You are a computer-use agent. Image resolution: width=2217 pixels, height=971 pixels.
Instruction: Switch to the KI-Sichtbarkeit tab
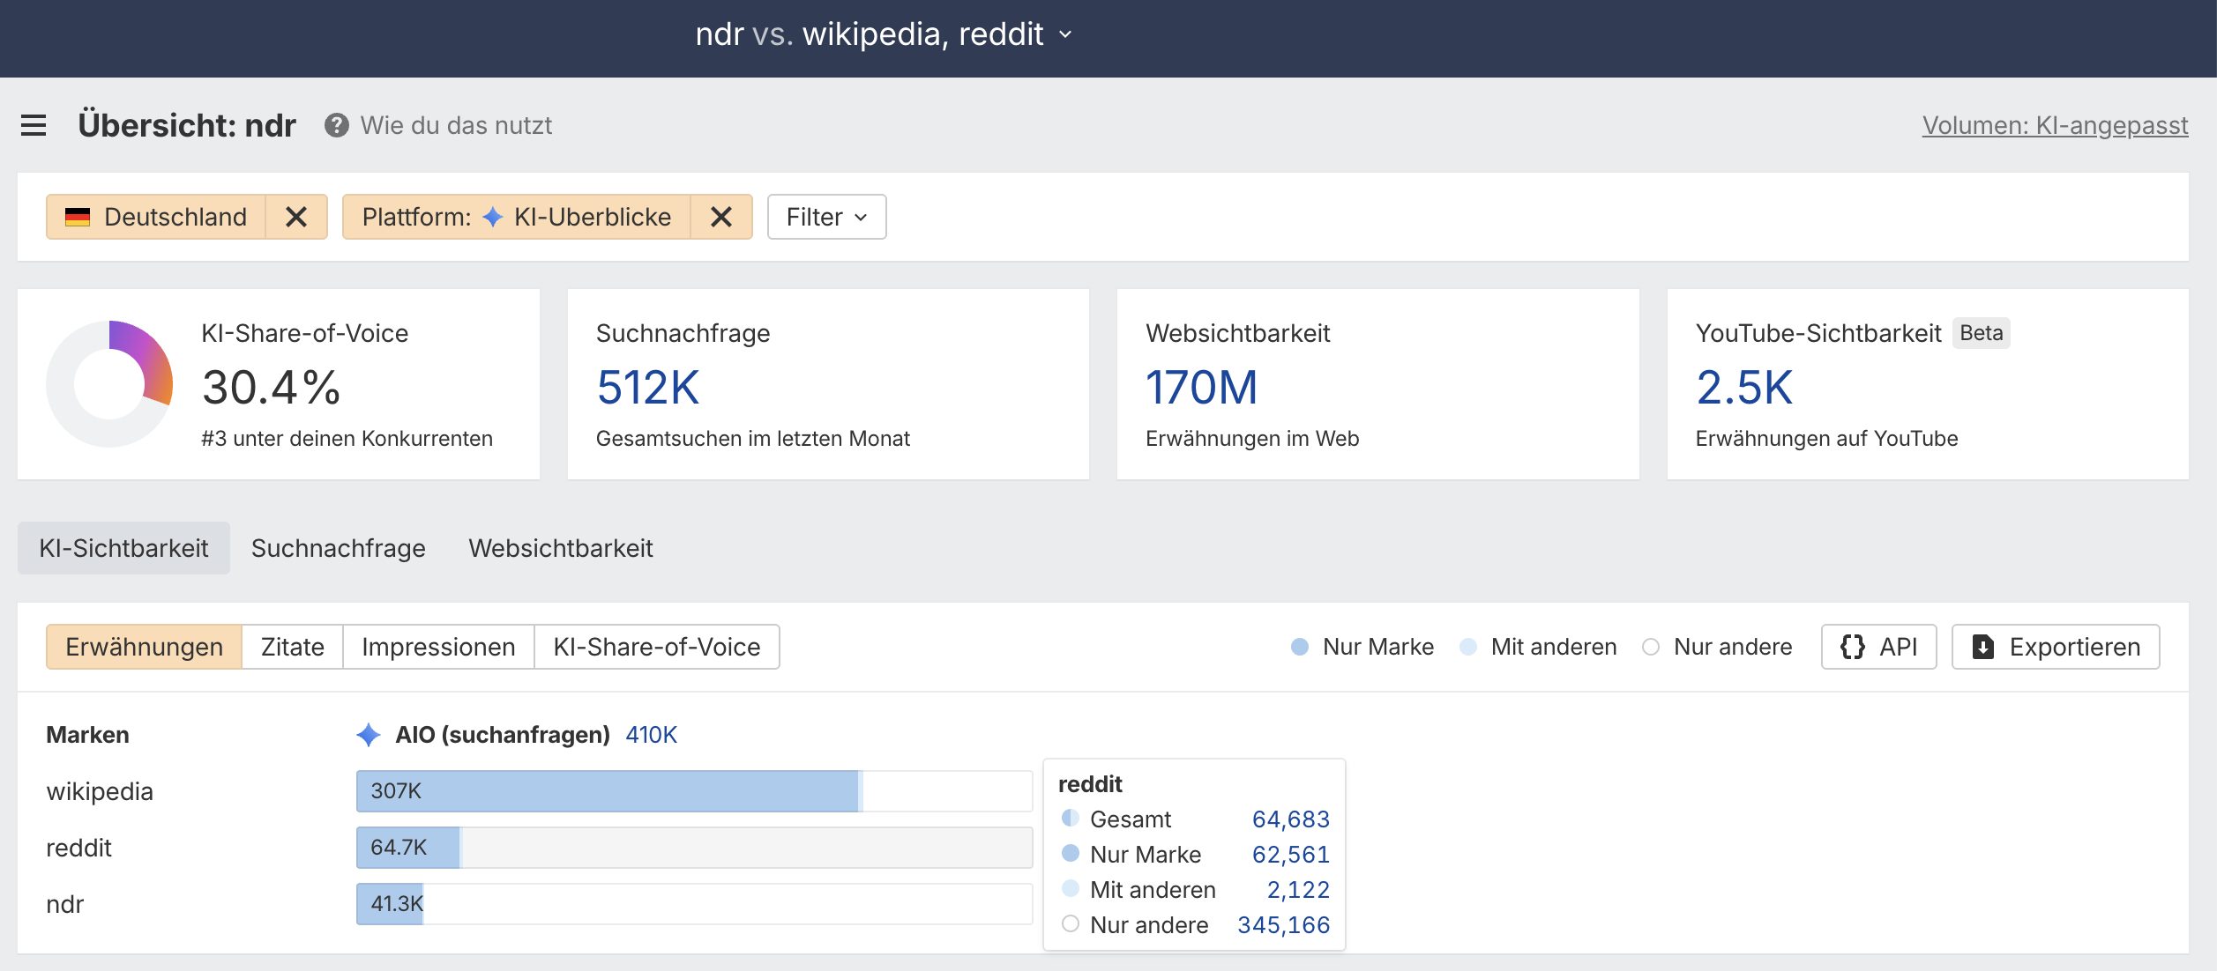point(123,548)
